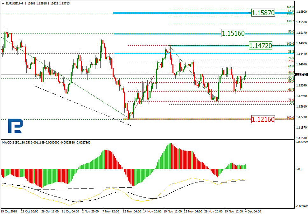Screen dimensions: 308x215
Task: Click the 2 Nov 20:00 time label
Action: 90,211
